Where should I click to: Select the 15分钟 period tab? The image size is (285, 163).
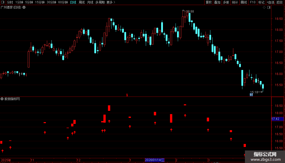pyautogui.click(x=40, y=2)
